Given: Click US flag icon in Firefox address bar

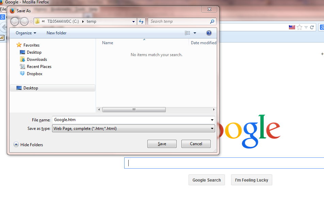Looking at the screenshot, I should (x=292, y=27).
